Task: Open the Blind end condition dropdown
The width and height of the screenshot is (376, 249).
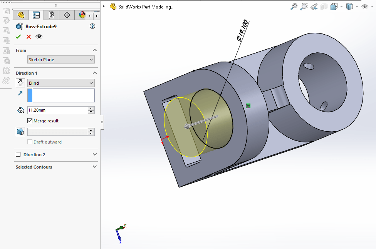Action: (61, 83)
